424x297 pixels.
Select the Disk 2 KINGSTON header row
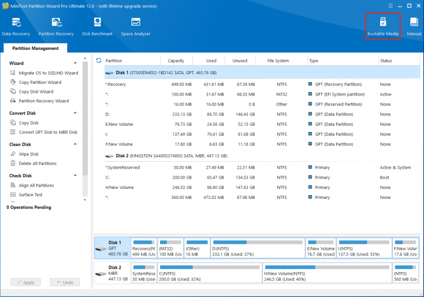tap(262, 156)
